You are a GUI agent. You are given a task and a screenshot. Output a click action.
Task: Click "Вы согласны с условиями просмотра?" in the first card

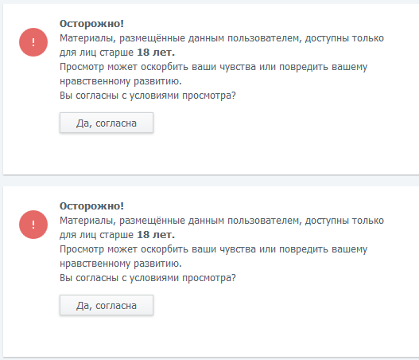point(148,96)
